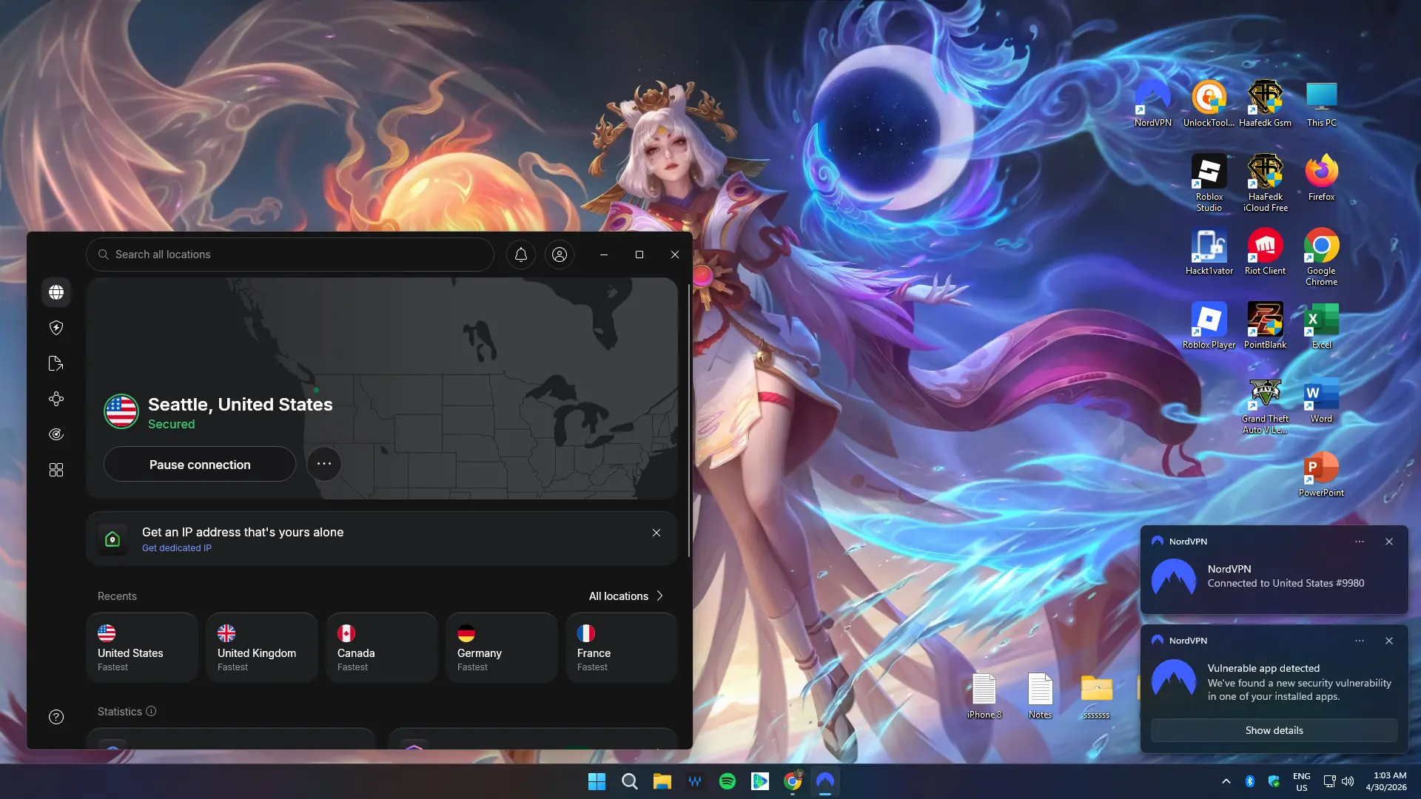Open PointBlank desktop shortcut
This screenshot has width=1421, height=799.
click(x=1266, y=326)
